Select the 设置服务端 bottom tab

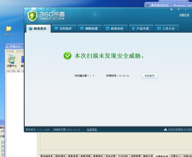click(162, 156)
